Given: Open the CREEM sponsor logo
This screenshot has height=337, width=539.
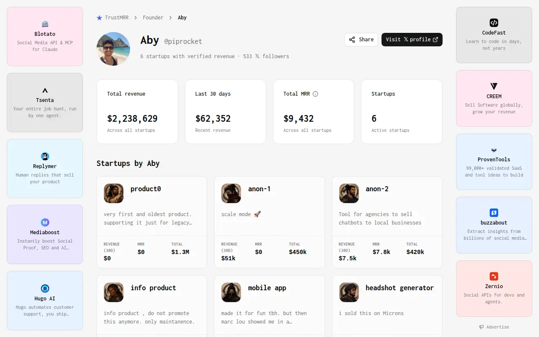Looking at the screenshot, I should point(494,86).
